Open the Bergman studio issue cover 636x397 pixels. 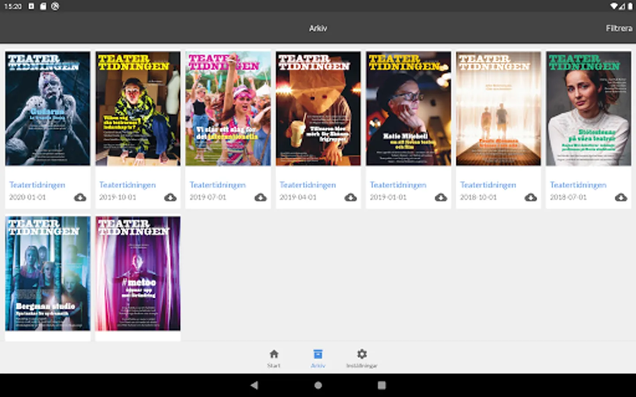click(48, 273)
